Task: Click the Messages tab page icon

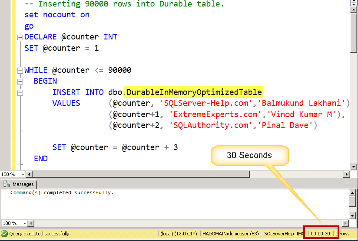Action: click(7, 184)
